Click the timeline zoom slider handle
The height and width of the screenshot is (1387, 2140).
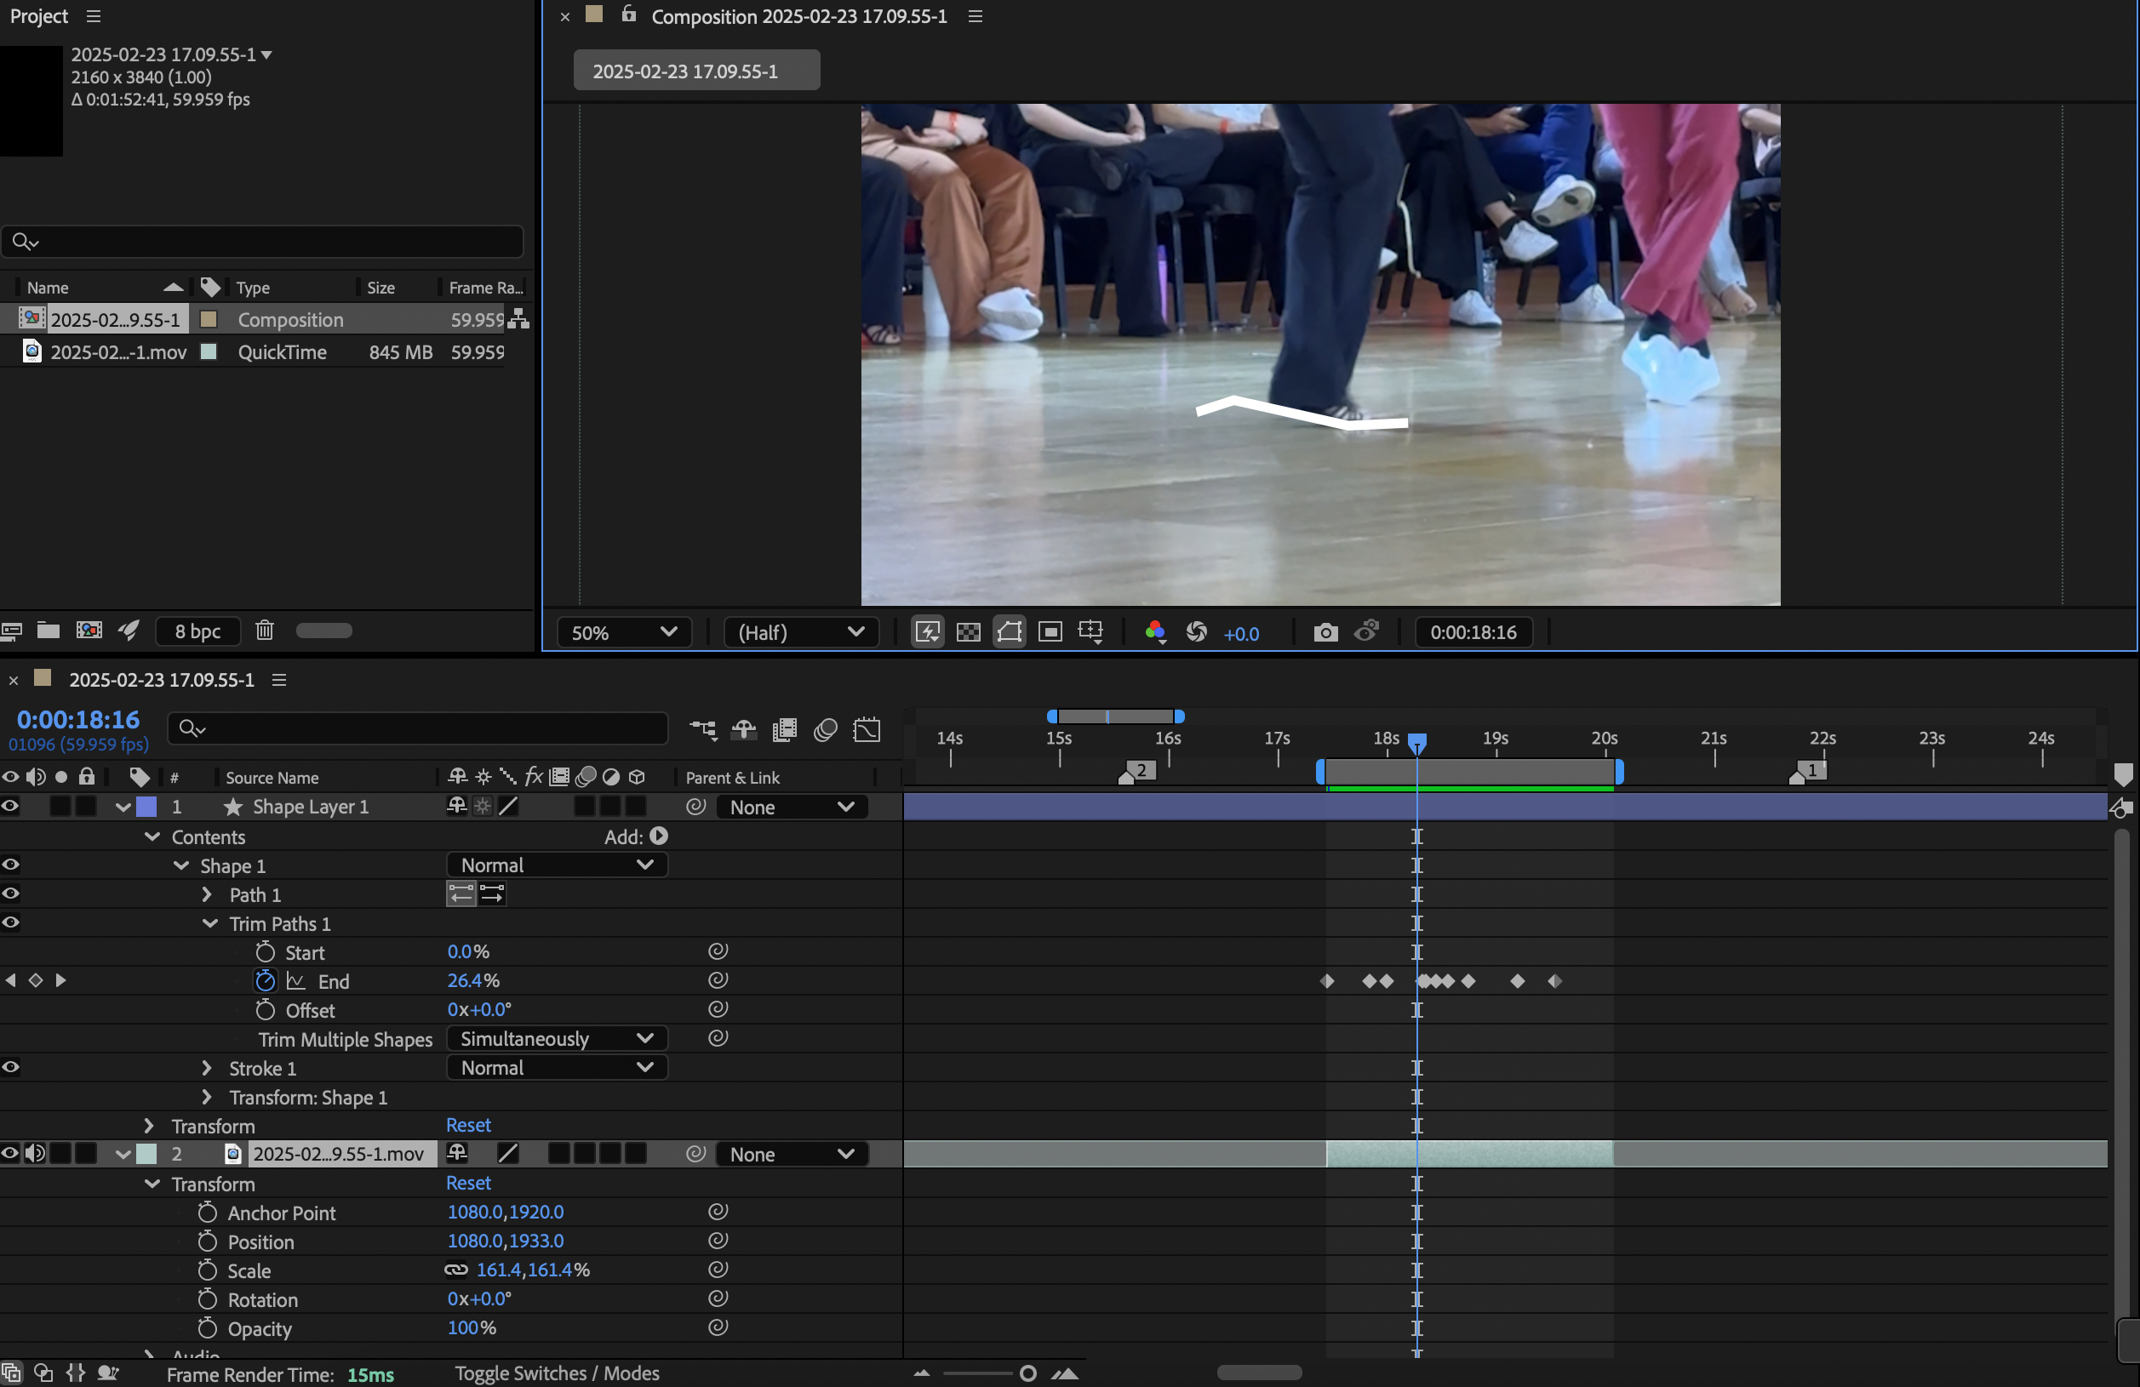point(1027,1373)
